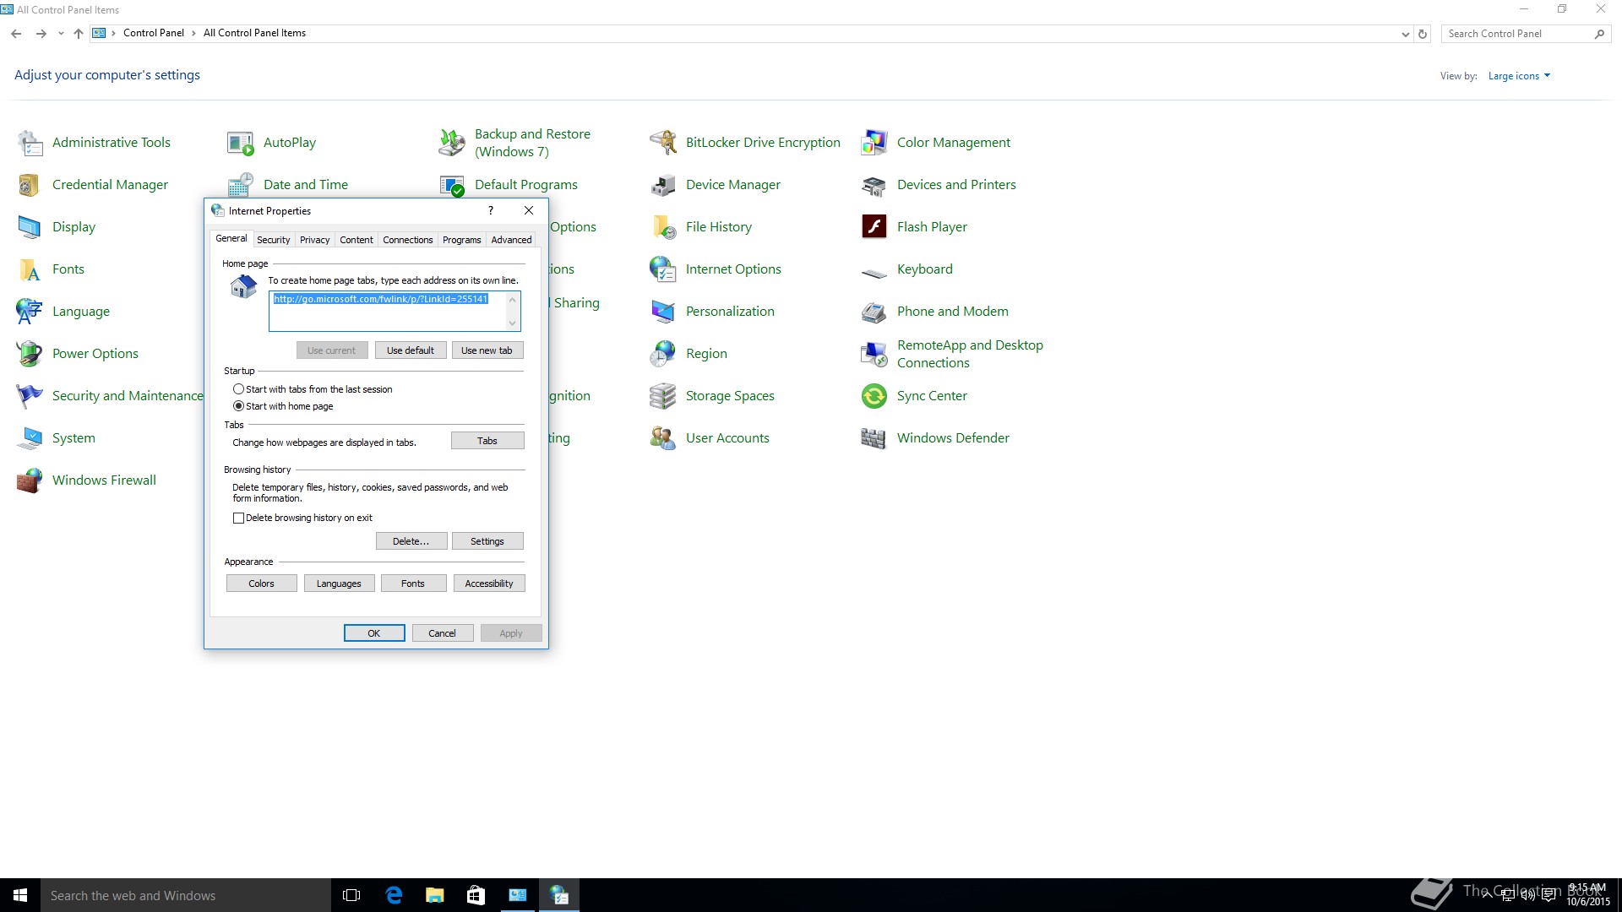This screenshot has width=1622, height=912.
Task: Open the AutoPlay icon
Action: coord(241,143)
